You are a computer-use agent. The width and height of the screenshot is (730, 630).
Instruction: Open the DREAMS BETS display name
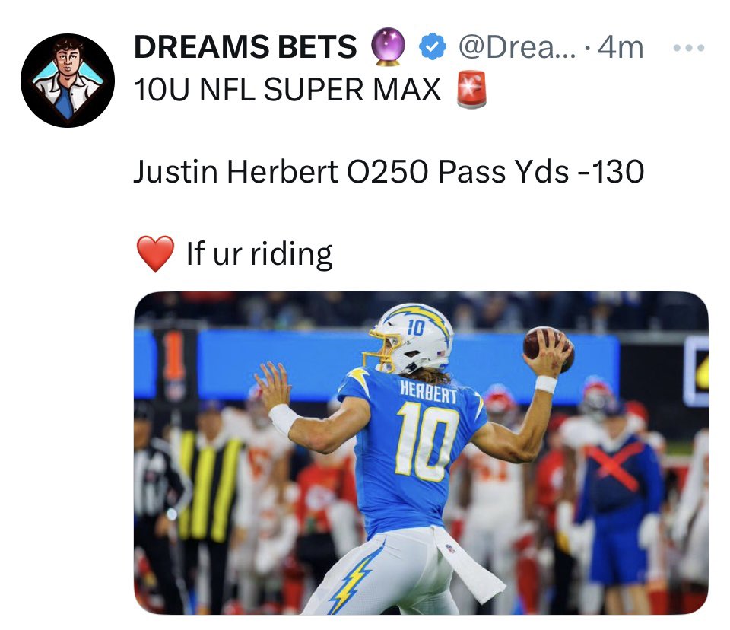pos(246,47)
